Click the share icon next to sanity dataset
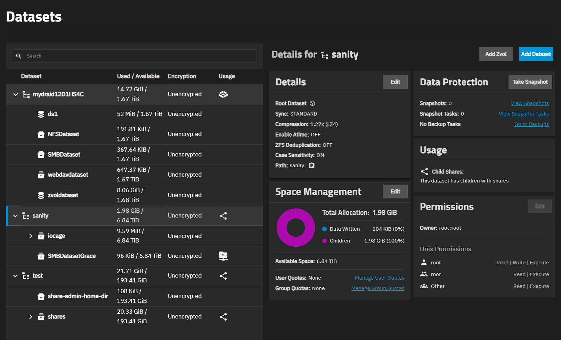This screenshot has height=340, width=561. tap(223, 216)
